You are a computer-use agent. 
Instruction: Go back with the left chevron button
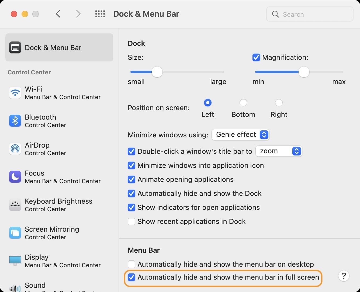[x=58, y=14]
